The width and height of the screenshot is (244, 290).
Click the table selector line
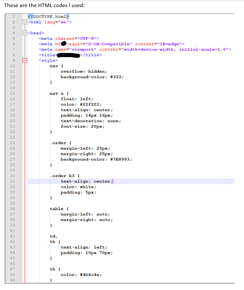point(59,209)
